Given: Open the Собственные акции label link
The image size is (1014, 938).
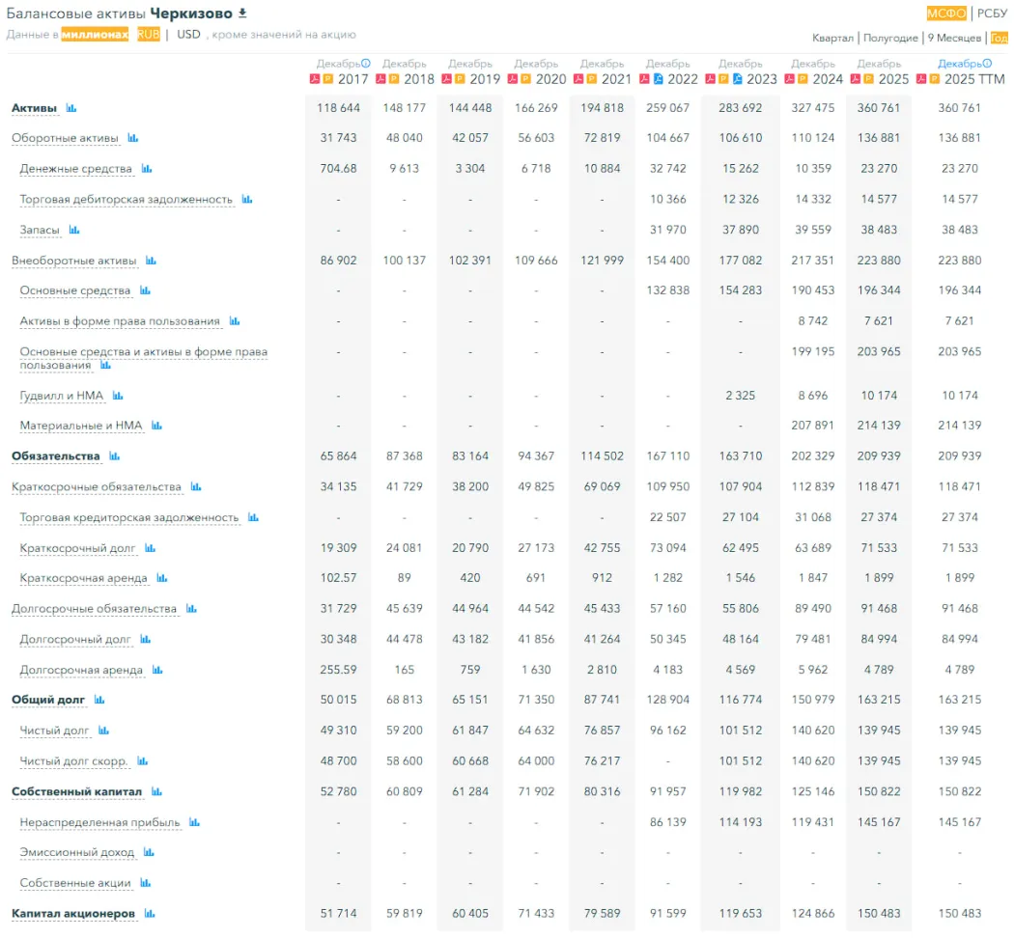Looking at the screenshot, I should [75, 883].
